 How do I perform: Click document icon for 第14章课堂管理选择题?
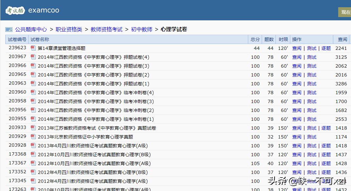tap(33, 48)
